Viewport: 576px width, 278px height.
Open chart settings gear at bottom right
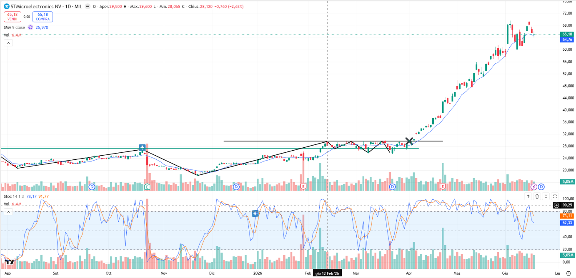click(x=568, y=273)
